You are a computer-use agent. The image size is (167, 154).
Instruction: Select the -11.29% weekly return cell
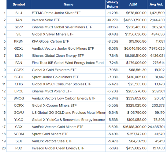(112, 13)
